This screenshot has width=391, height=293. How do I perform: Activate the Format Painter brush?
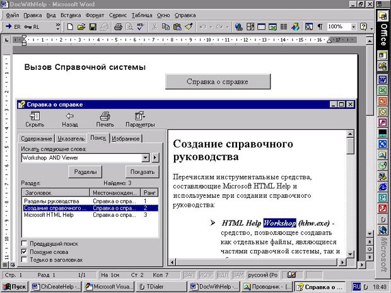(x=189, y=26)
